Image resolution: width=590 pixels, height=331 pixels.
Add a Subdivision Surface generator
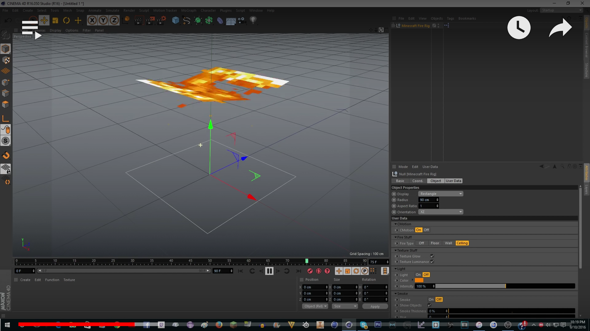coord(198,21)
